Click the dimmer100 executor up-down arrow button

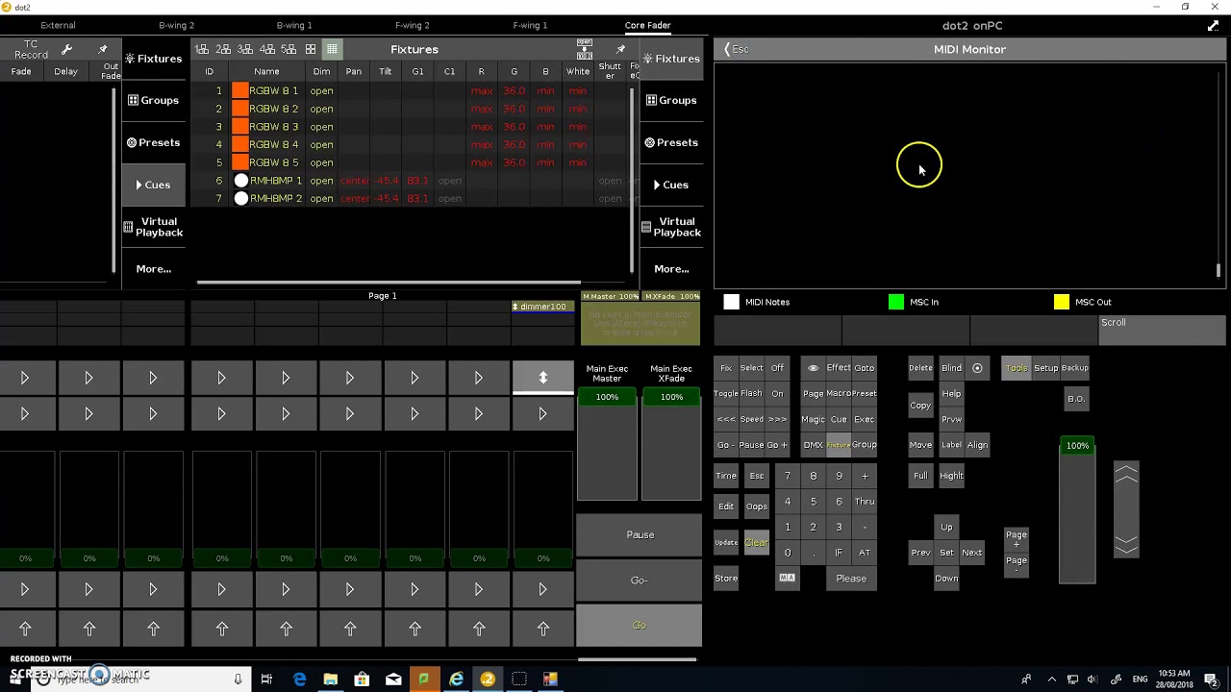pos(542,378)
